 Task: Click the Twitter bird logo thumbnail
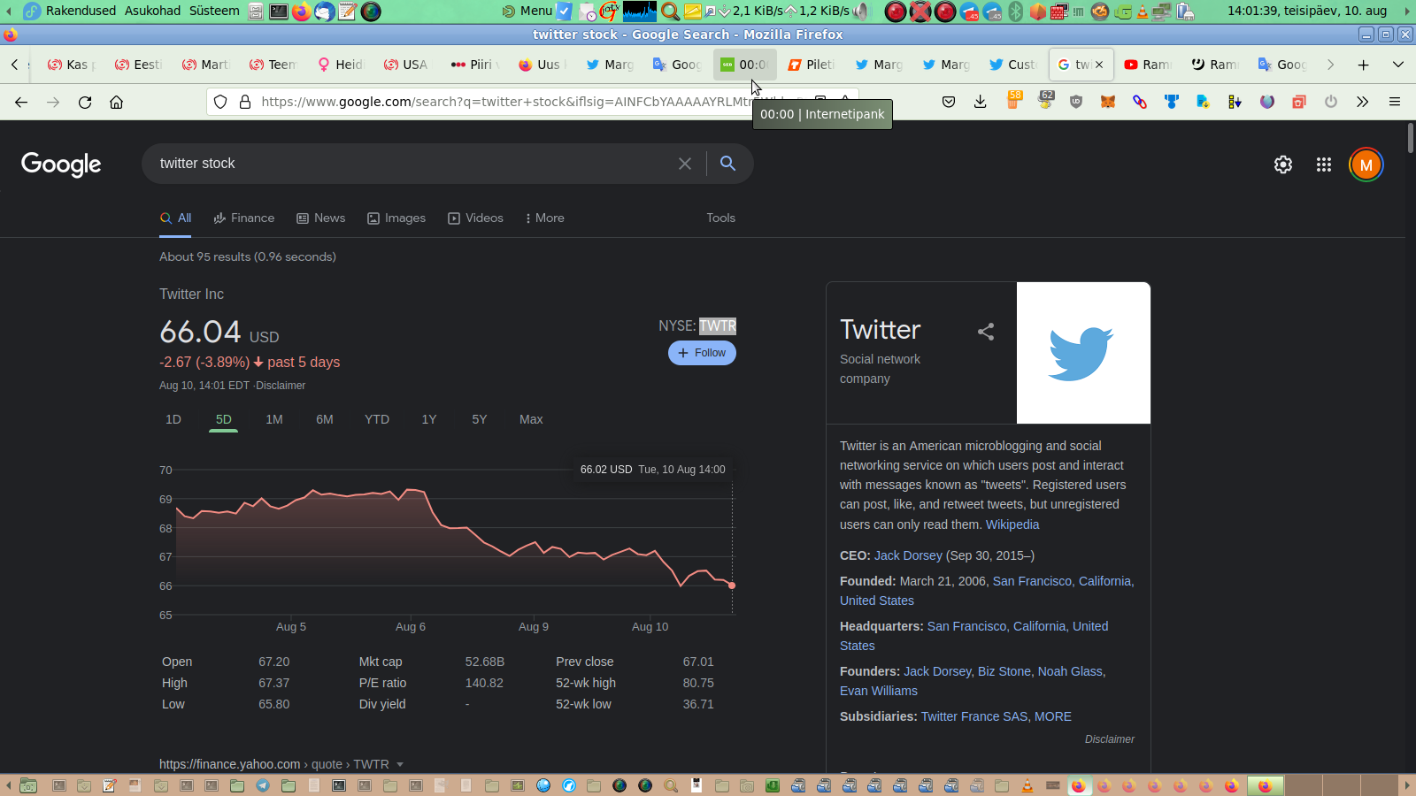pyautogui.click(x=1083, y=353)
